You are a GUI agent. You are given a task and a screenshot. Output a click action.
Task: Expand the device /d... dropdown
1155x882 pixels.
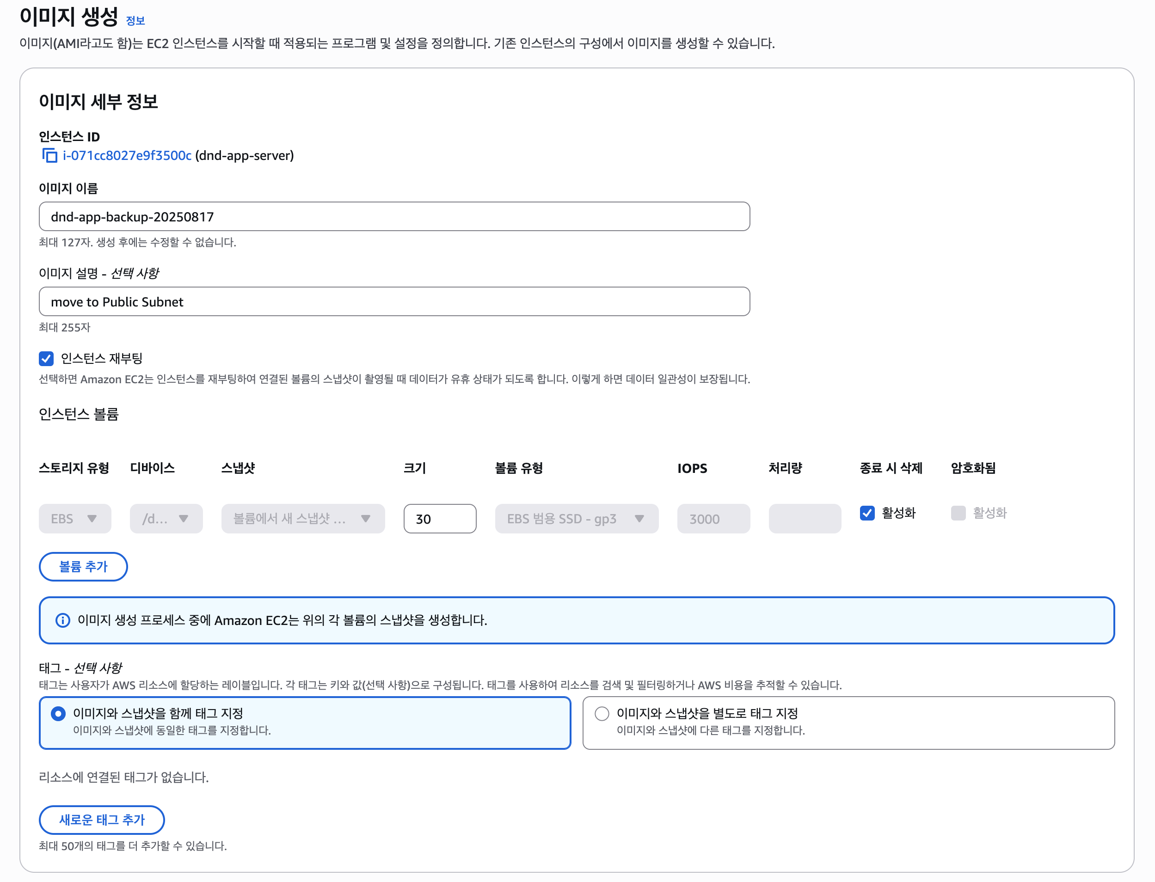[166, 519]
